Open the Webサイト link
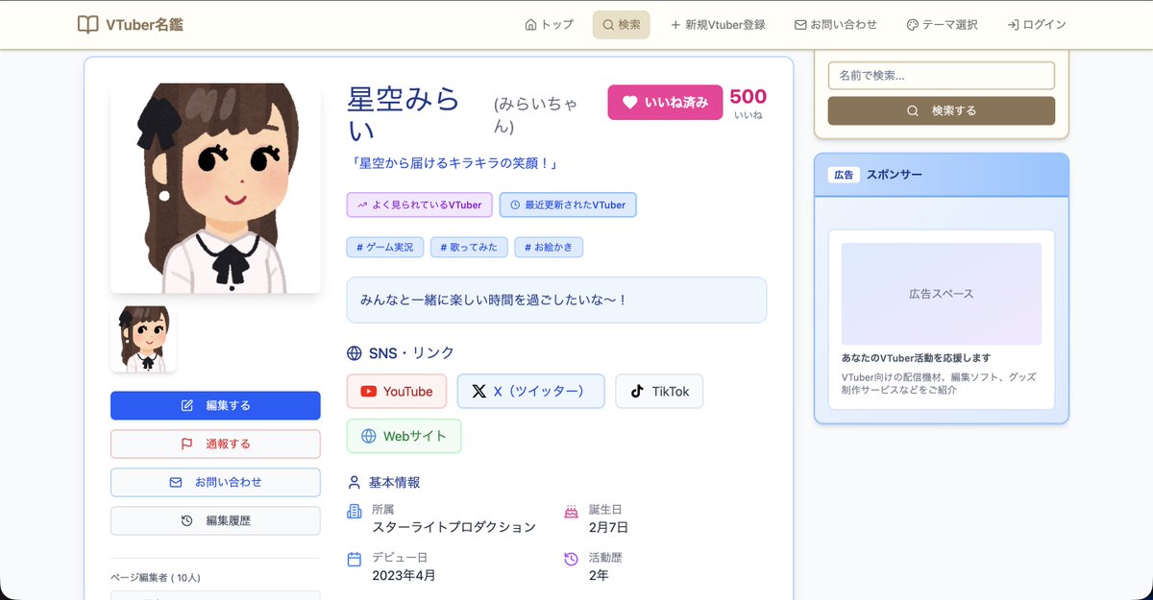The height and width of the screenshot is (600, 1153). (x=404, y=436)
